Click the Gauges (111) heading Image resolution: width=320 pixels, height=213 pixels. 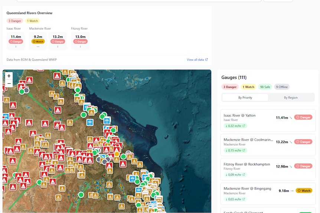coord(234,77)
